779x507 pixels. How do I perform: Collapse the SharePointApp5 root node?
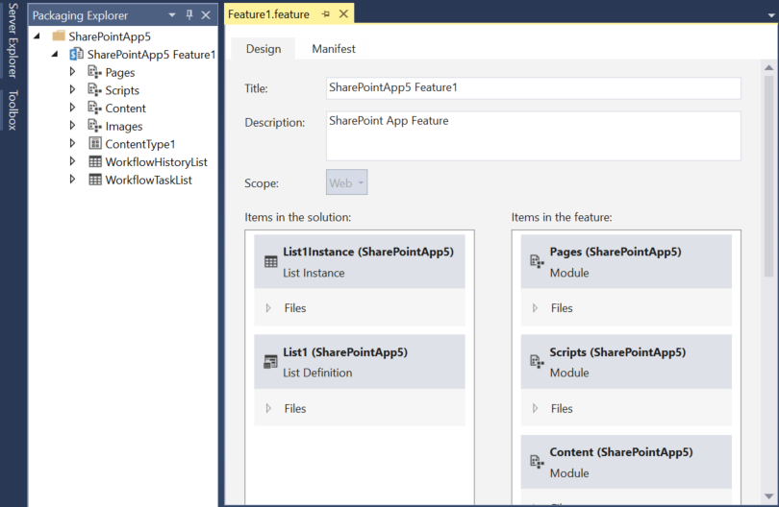pyautogui.click(x=37, y=36)
